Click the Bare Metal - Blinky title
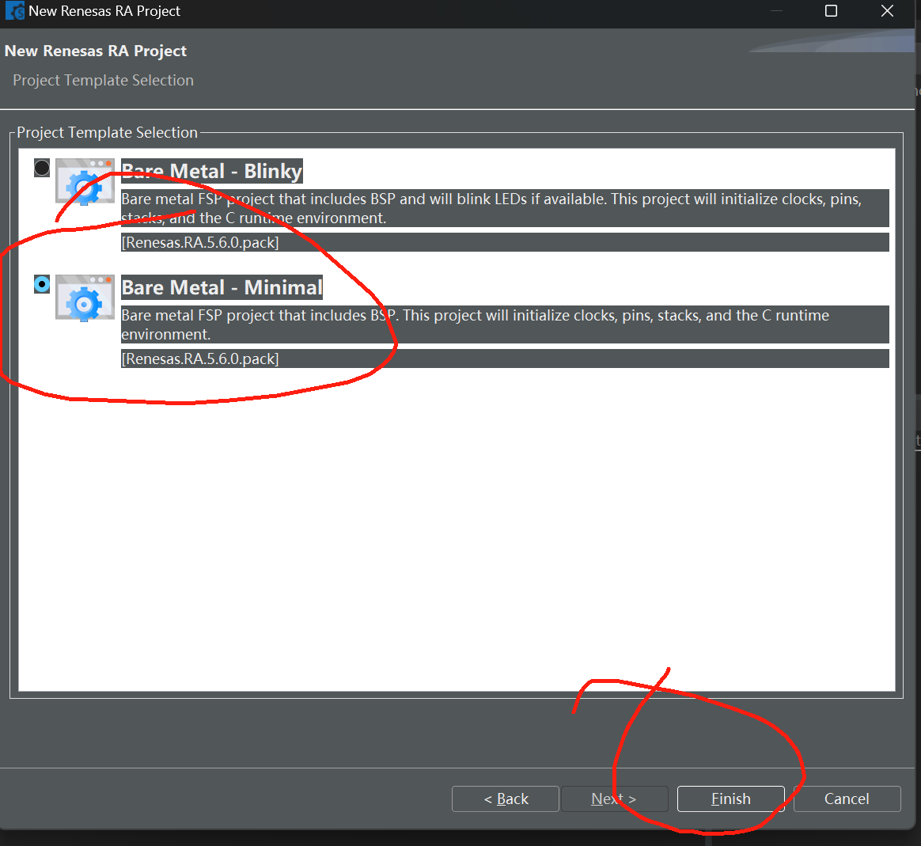Screen dimensions: 921x846 pos(211,171)
